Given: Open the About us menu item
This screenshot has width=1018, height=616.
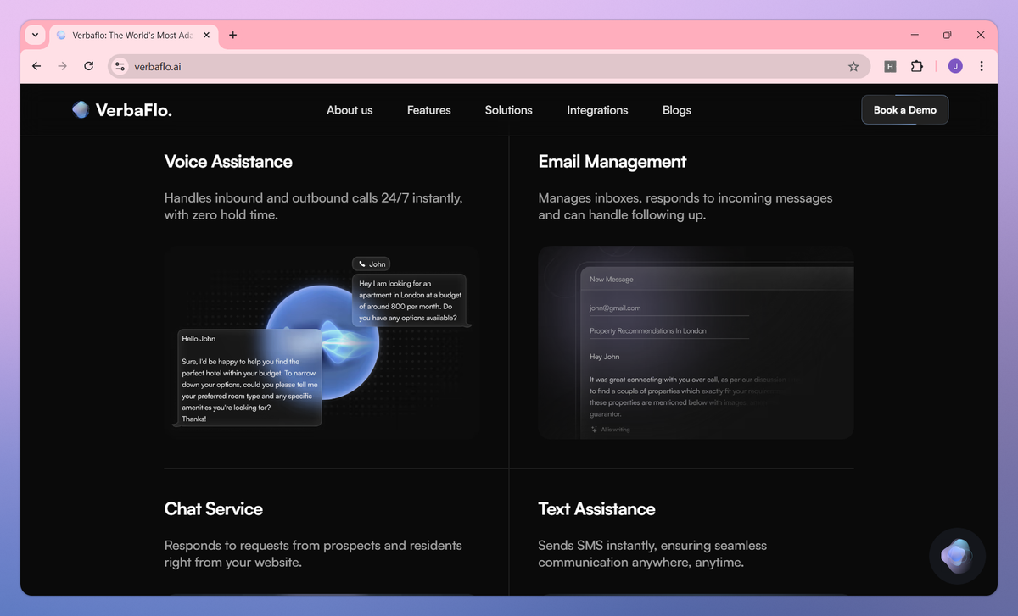Looking at the screenshot, I should pyautogui.click(x=350, y=110).
